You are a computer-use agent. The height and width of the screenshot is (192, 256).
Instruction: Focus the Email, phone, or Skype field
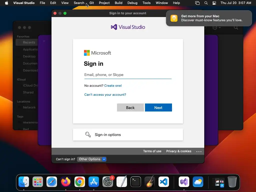pos(128,75)
